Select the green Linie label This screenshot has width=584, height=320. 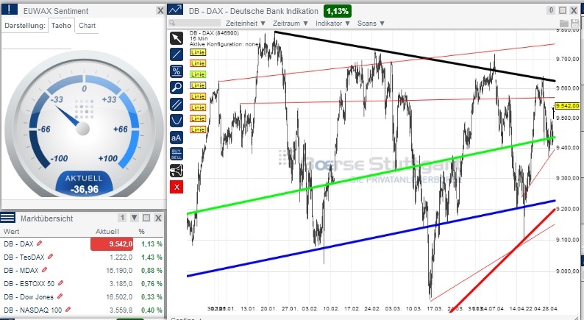[198, 74]
